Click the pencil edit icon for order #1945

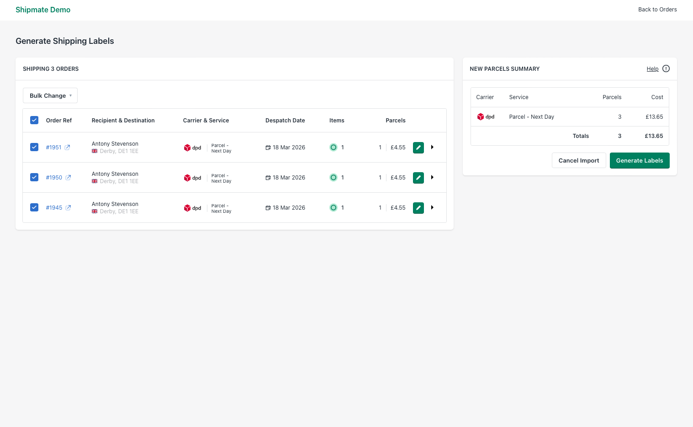coord(418,207)
